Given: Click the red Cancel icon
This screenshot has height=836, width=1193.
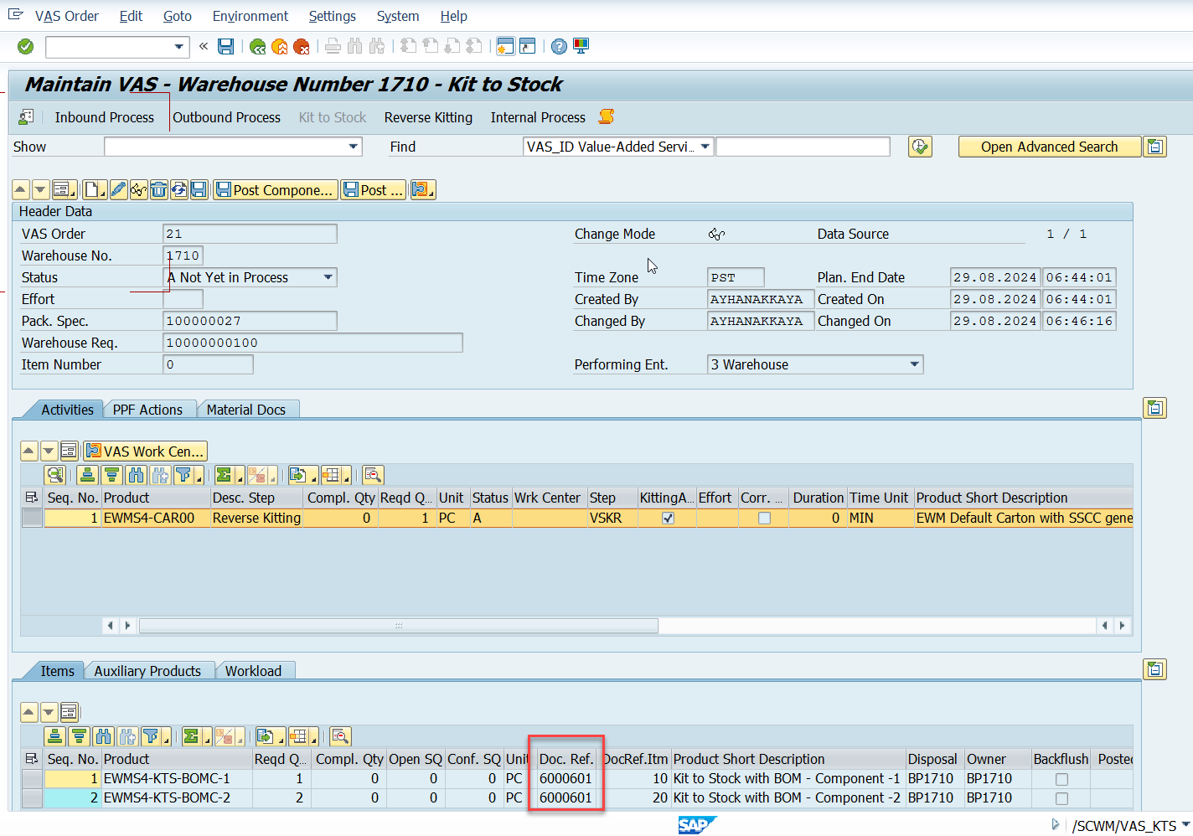Looking at the screenshot, I should tap(302, 46).
